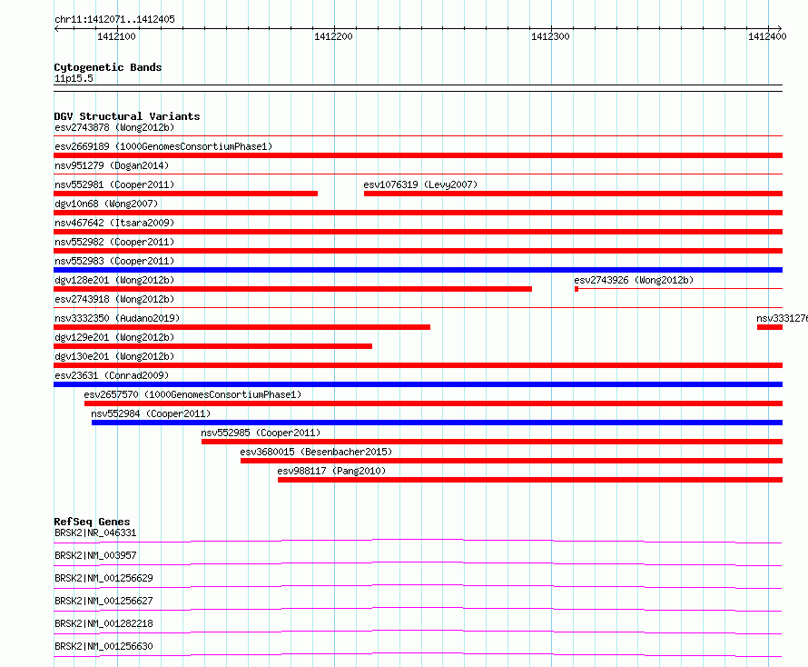
Task: Select dgv10n68 (Wong2007) variant label
Action: click(106, 204)
